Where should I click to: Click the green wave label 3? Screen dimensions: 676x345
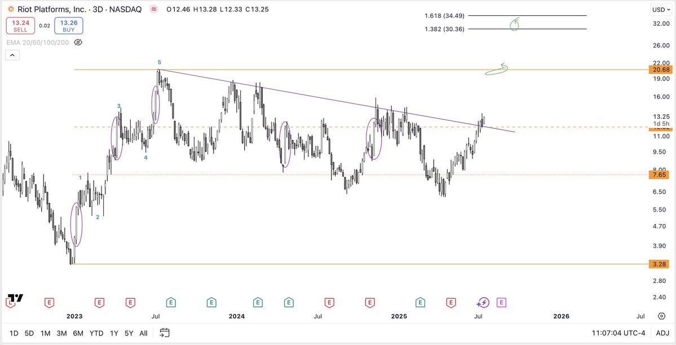point(119,106)
